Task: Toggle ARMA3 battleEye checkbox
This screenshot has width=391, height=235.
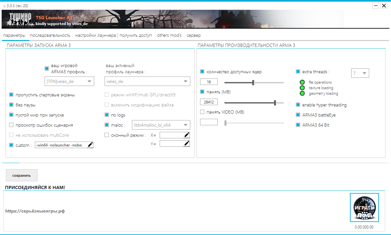Action: point(298,115)
